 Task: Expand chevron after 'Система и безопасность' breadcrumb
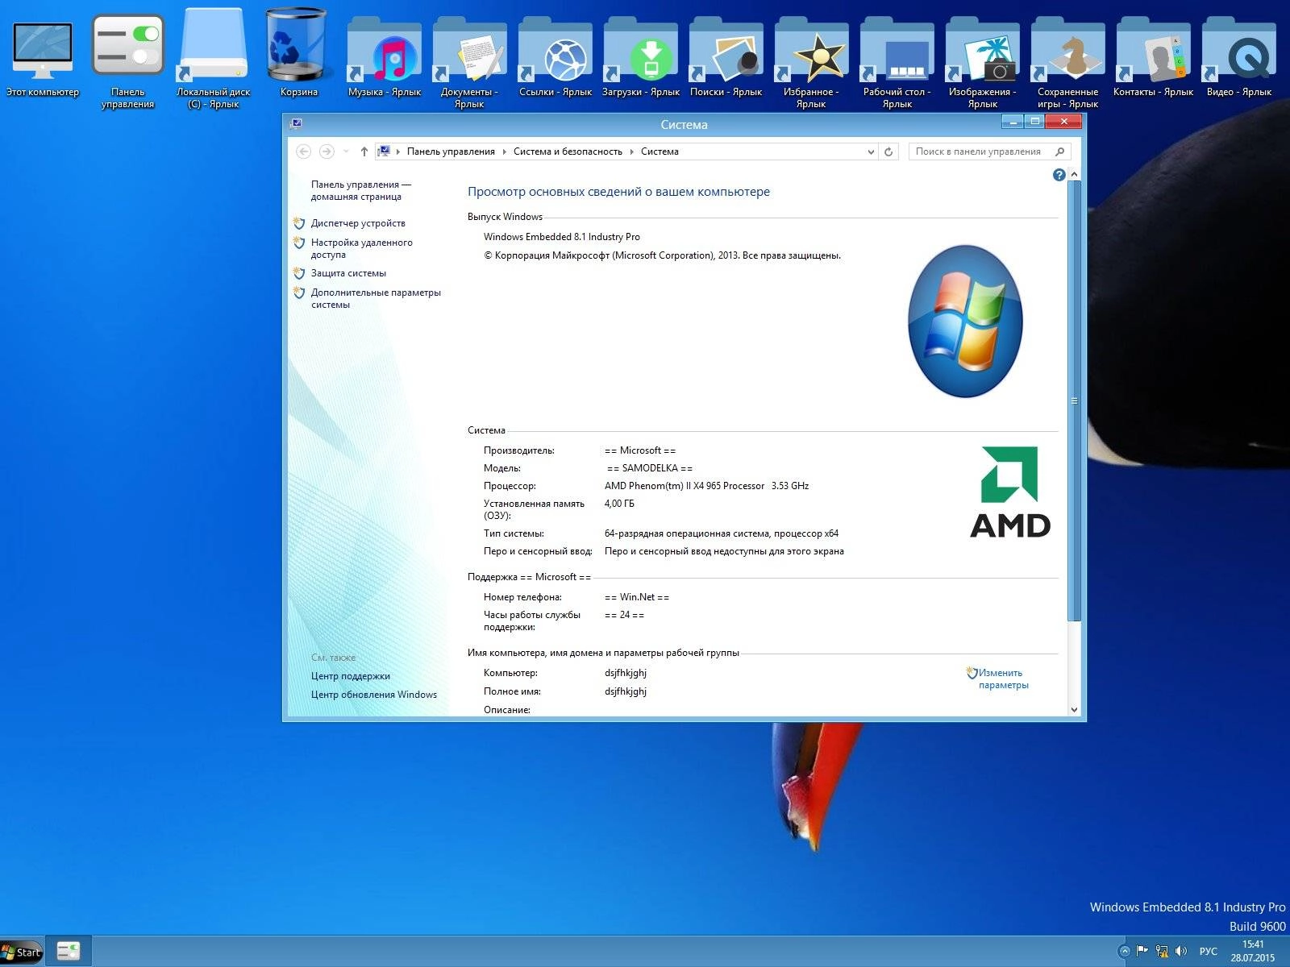(631, 151)
